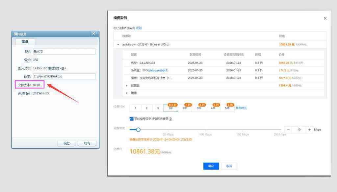Select the 1年 renewal duration
Image resolution: width=337 pixels, height=192 pixels.
(x=170, y=108)
